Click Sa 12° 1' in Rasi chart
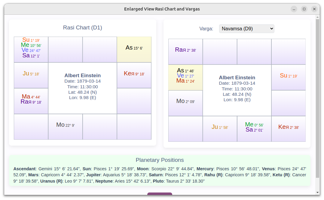The width and height of the screenshot is (324, 200). point(31,56)
